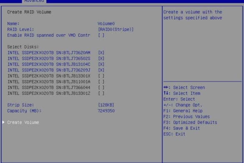This screenshot has width=244, height=163.
Task: Open the 128KB strip size dropdown
Action: (x=106, y=105)
